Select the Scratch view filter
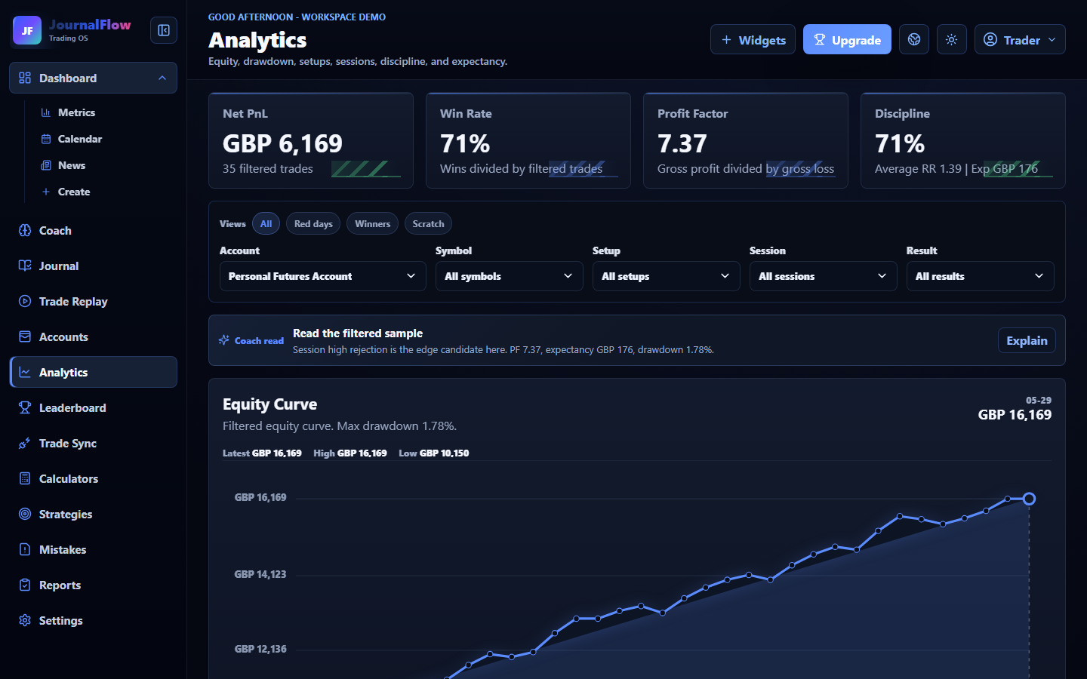 [x=428, y=223]
